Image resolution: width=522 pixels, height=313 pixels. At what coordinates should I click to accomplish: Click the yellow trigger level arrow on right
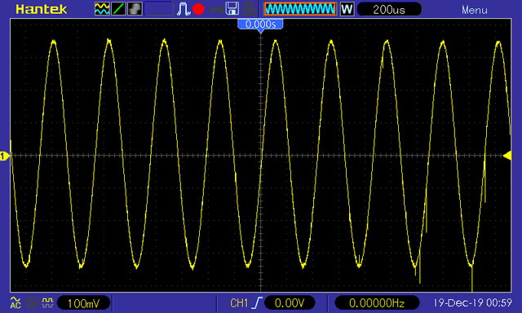[x=507, y=156]
